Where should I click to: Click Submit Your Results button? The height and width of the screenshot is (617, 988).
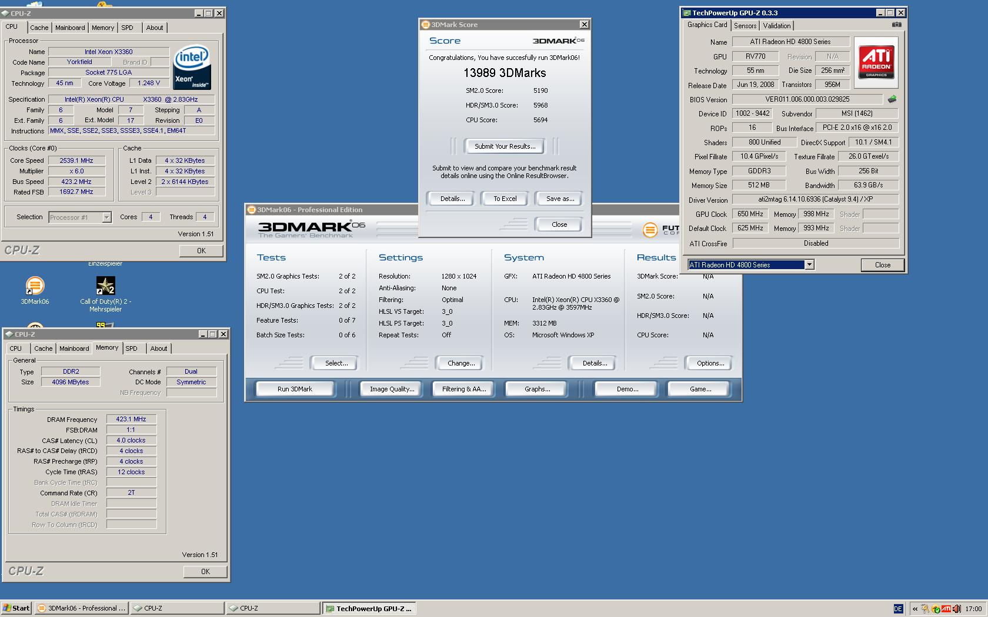[x=505, y=146]
